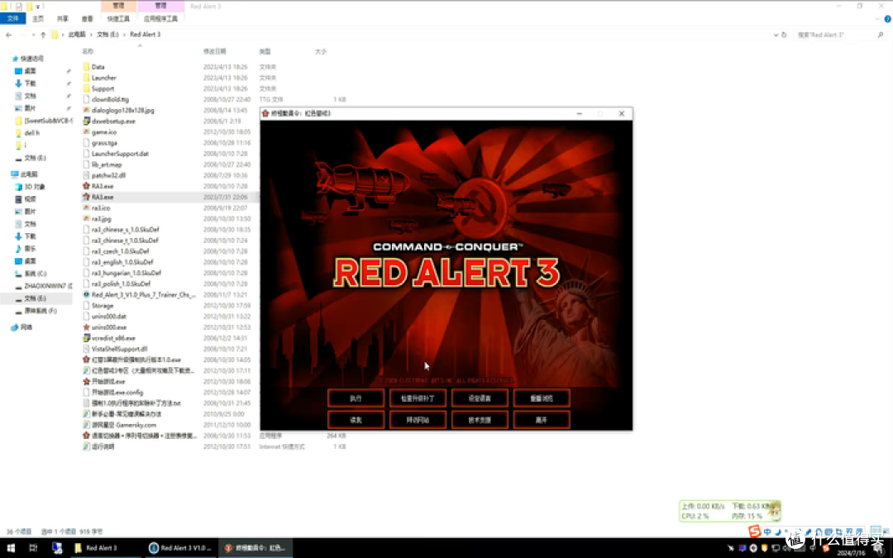Click the launcher button right of 设定语言

pos(541,398)
